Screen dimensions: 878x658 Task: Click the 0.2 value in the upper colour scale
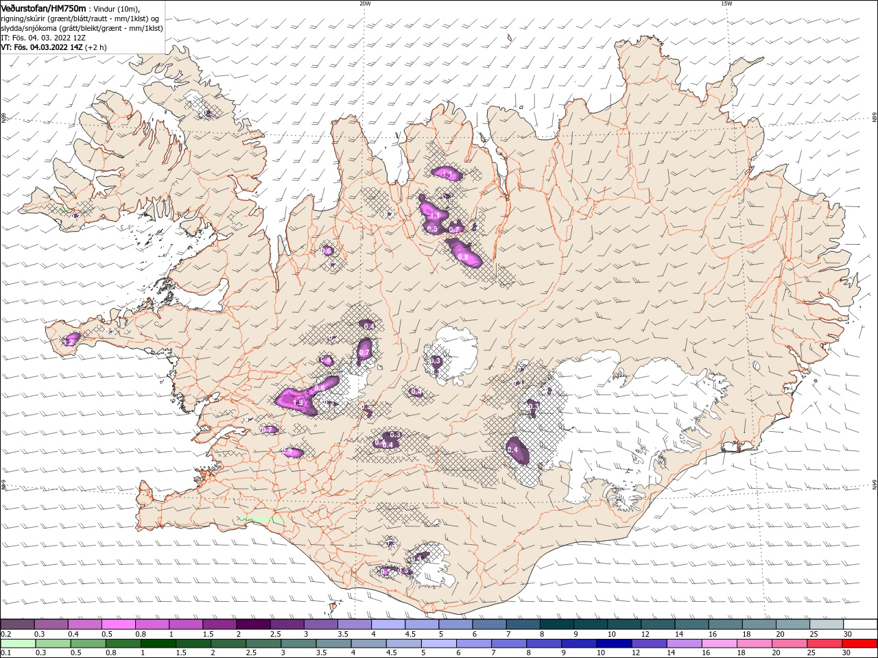(x=6, y=634)
